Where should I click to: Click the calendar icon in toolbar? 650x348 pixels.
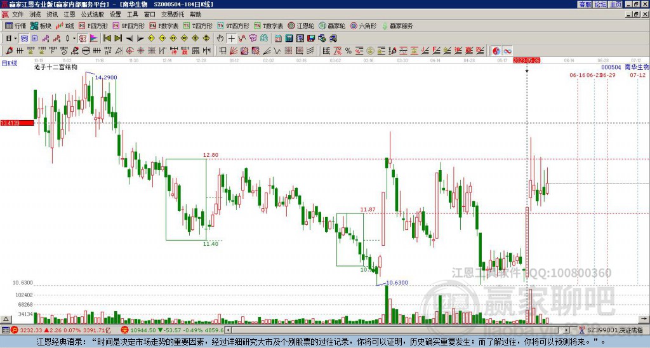pyautogui.click(x=278, y=38)
